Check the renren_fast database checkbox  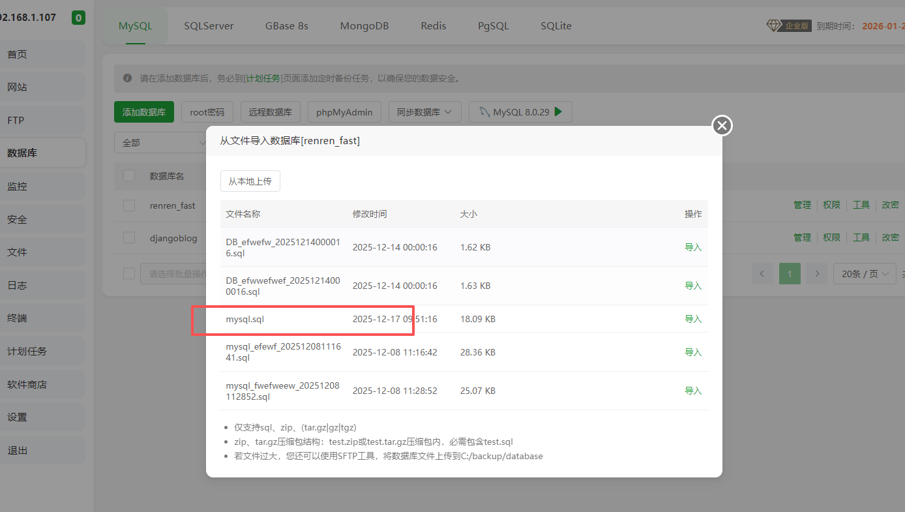(x=128, y=205)
